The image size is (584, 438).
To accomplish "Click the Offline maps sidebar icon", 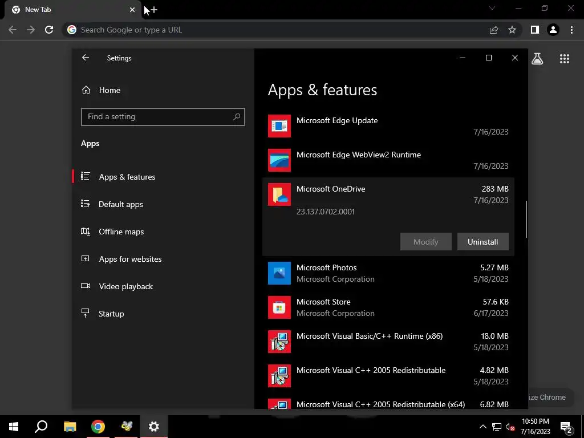I will (86, 232).
